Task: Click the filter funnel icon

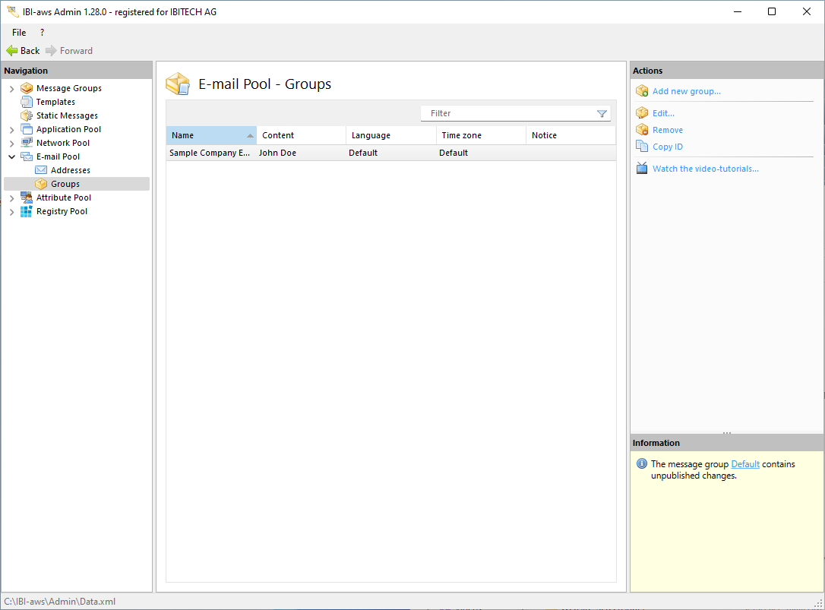Action: point(602,114)
